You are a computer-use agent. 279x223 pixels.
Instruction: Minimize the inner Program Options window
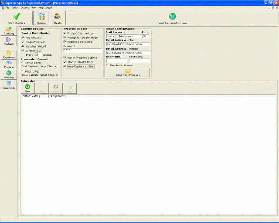pos(269,8)
